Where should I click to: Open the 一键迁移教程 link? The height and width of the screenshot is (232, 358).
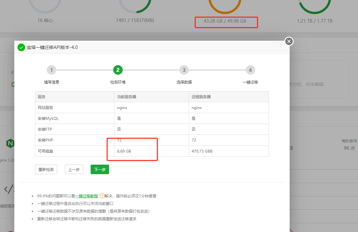point(86,196)
